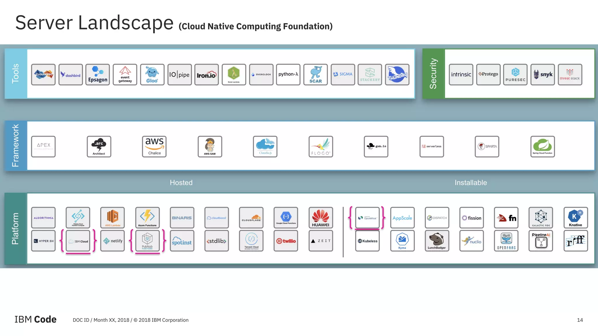Image resolution: width=598 pixels, height=336 pixels.
Task: Select the highlighted IBM Cloud tile
Action: point(78,241)
